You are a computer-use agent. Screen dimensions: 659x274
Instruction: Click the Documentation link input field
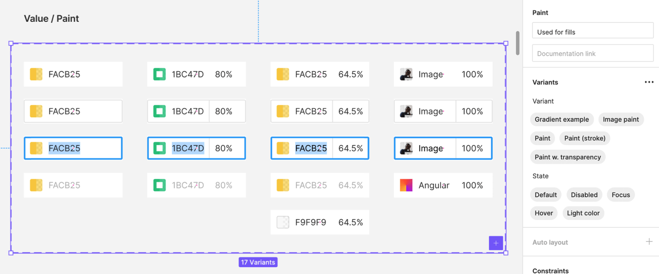coord(593,54)
